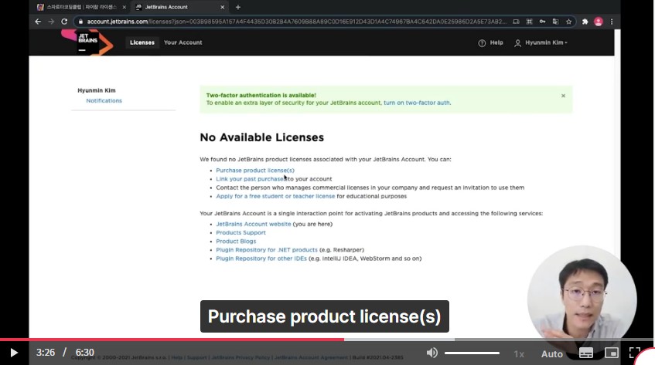Open Chrome three-dot menu

click(612, 22)
